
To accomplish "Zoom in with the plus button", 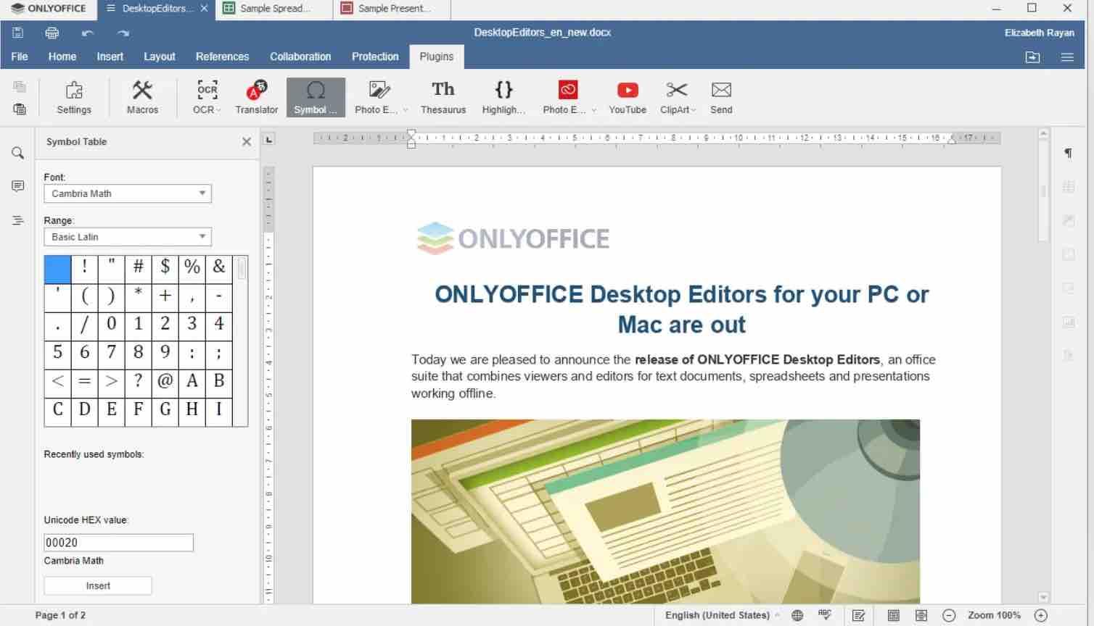I will pyautogui.click(x=1041, y=615).
